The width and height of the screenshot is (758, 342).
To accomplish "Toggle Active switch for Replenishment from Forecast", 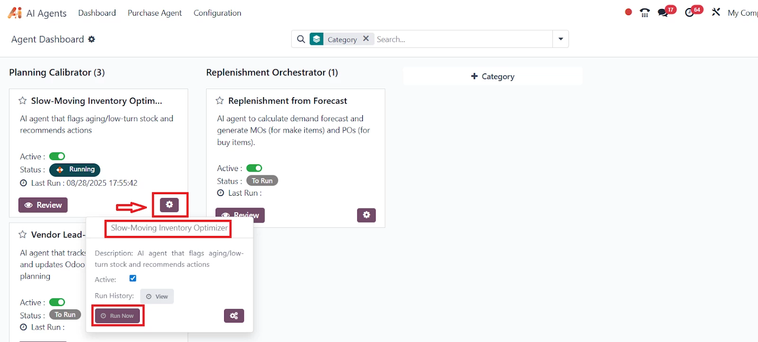I will pos(254,168).
